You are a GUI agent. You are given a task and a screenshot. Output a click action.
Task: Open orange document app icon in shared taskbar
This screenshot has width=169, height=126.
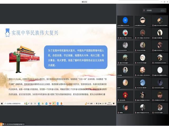point(62,103)
